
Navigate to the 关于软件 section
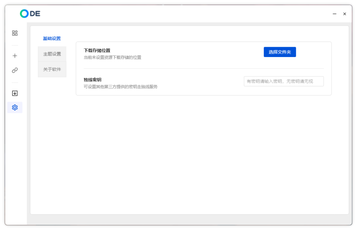pos(52,69)
